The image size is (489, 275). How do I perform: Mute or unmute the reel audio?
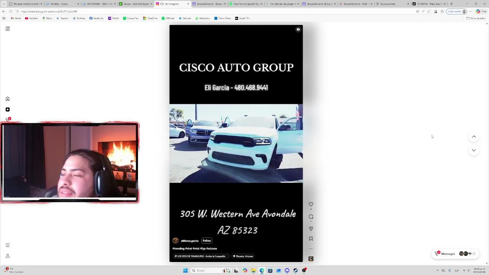pyautogui.click(x=298, y=29)
